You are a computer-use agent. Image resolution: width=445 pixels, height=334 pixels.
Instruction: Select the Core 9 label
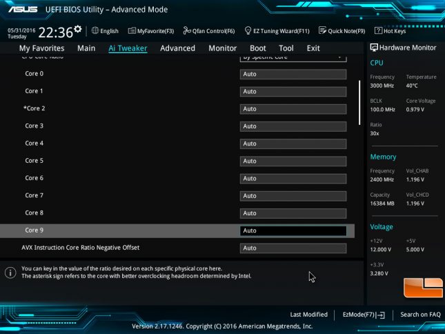34,230
